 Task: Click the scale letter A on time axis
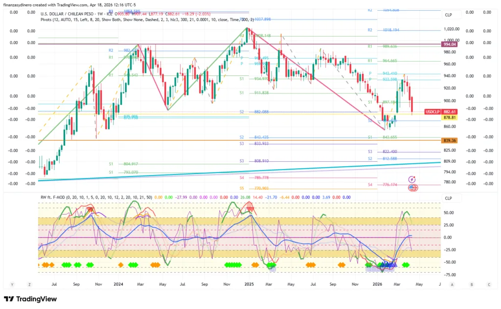coord(452,284)
